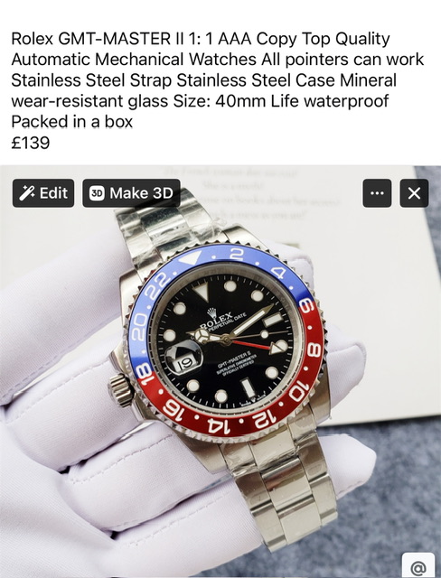Click the date window showing 19
The width and height of the screenshot is (441, 578).
[184, 363]
